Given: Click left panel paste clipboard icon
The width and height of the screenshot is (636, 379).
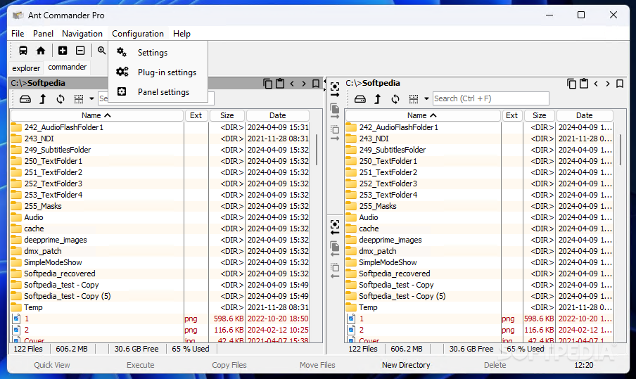Looking at the screenshot, I should click(x=280, y=84).
